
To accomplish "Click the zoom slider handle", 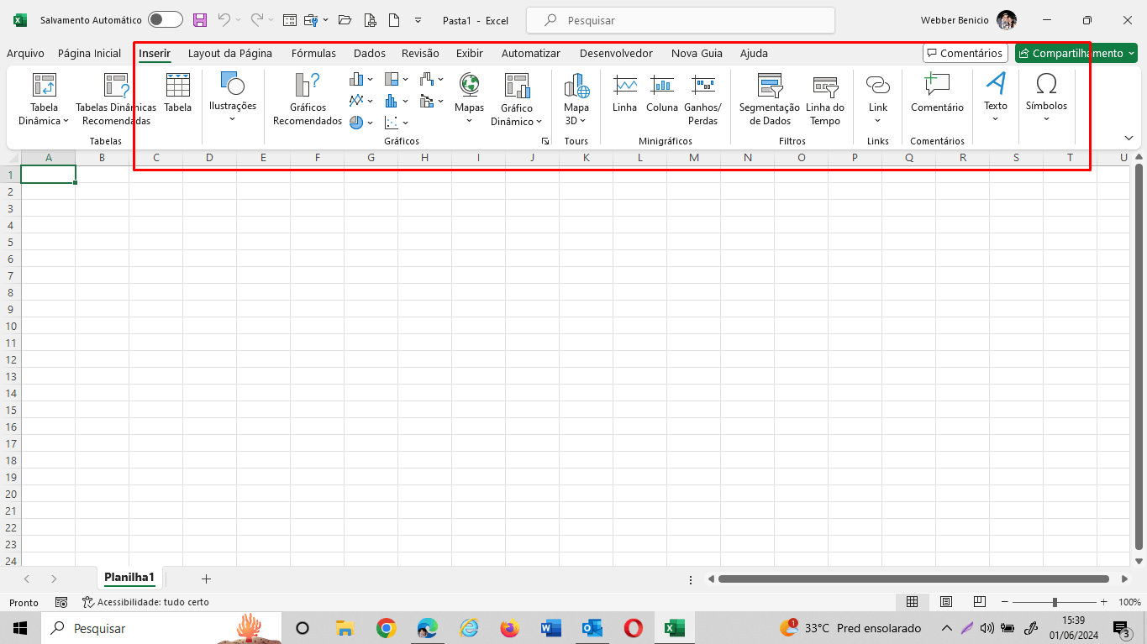I will tap(1055, 602).
